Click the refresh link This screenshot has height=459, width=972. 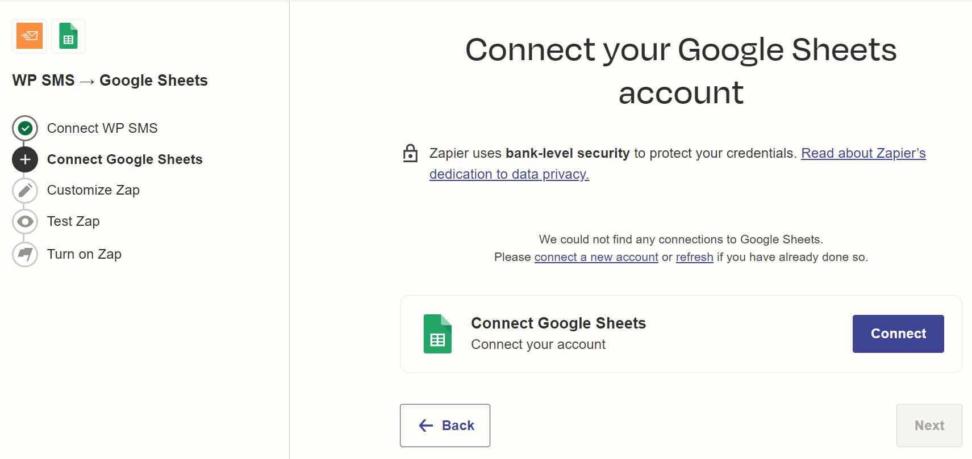[694, 257]
